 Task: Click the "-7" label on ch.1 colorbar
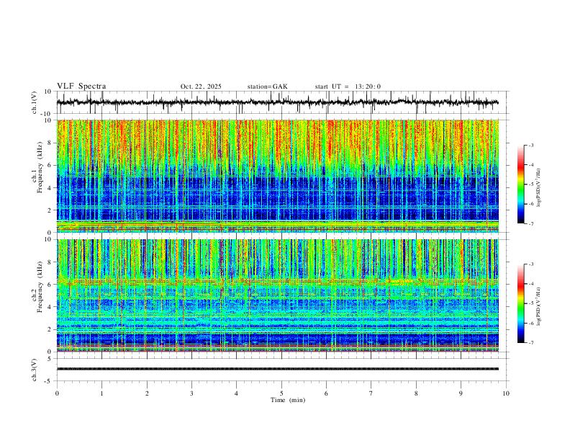coord(531,223)
